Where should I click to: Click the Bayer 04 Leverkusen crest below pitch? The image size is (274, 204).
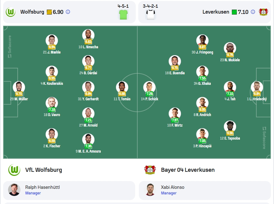(x=150, y=170)
